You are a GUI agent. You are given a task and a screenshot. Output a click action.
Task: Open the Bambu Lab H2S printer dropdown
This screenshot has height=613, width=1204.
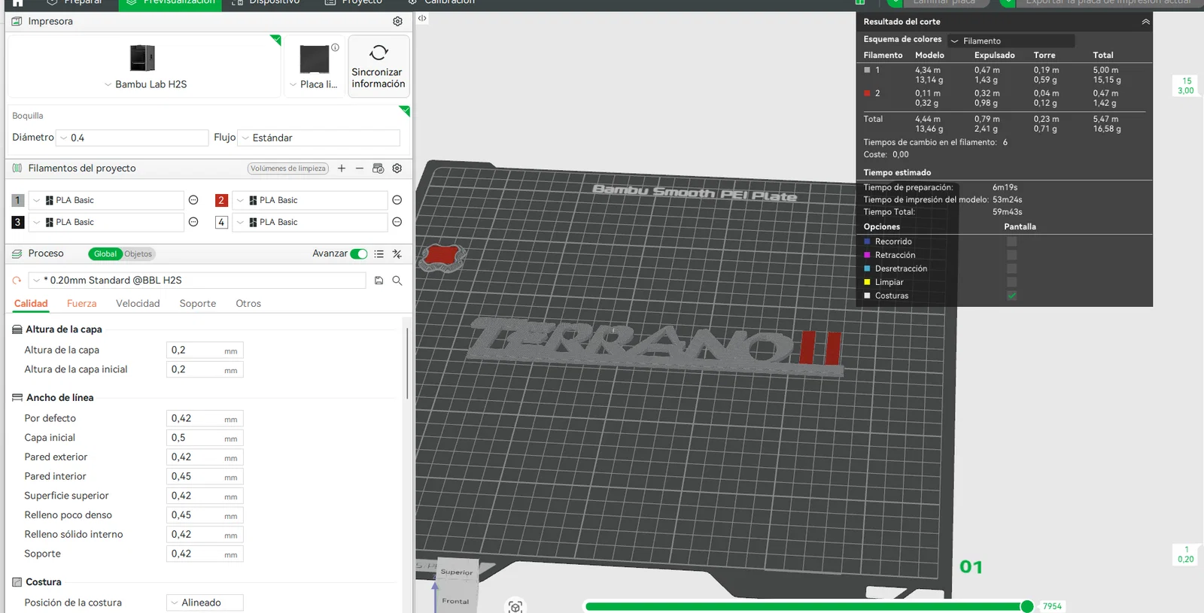[145, 84]
